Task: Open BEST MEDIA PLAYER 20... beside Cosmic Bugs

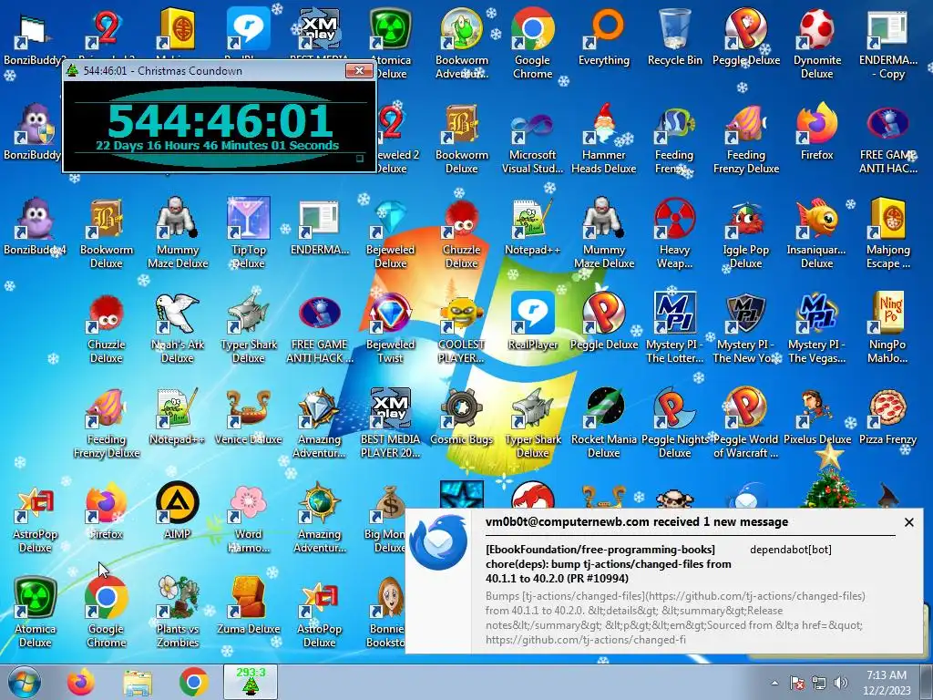Action: (390, 422)
